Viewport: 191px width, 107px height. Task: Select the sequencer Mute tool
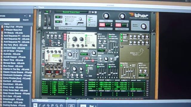point(53,106)
